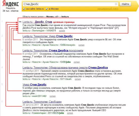
Task: Open the Яндекс logo home link
Action: [11, 4]
